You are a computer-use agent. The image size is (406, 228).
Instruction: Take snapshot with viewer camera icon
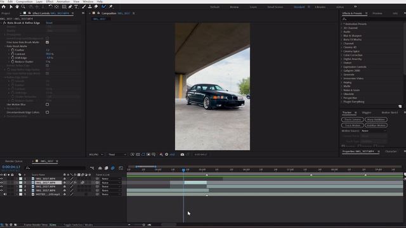pyautogui.click(x=182, y=155)
